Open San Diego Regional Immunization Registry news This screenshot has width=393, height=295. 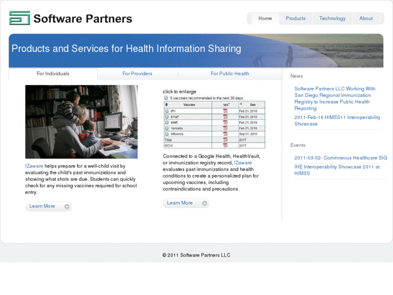point(335,99)
